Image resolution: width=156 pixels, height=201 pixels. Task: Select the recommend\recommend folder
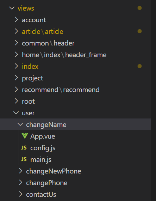pos(75,90)
